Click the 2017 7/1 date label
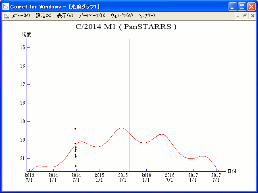 (x=216, y=178)
